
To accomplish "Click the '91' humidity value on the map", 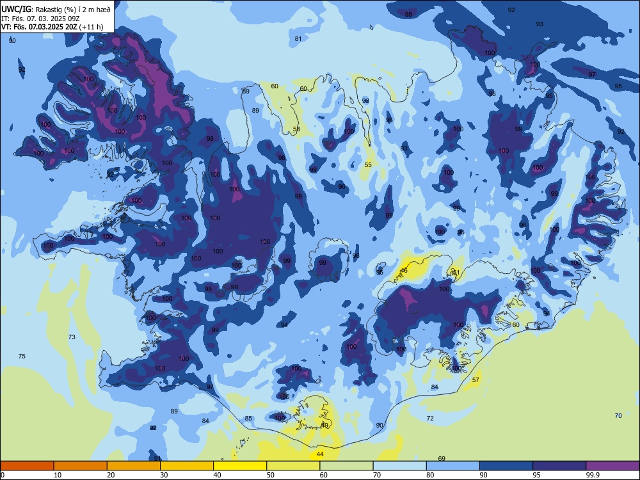I will (x=157, y=458).
